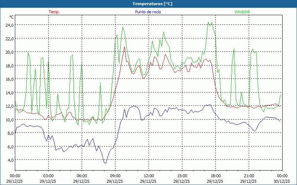The width and height of the screenshot is (297, 185).
Task: Click the 18:00 x-axis time label
Action: click(215, 176)
